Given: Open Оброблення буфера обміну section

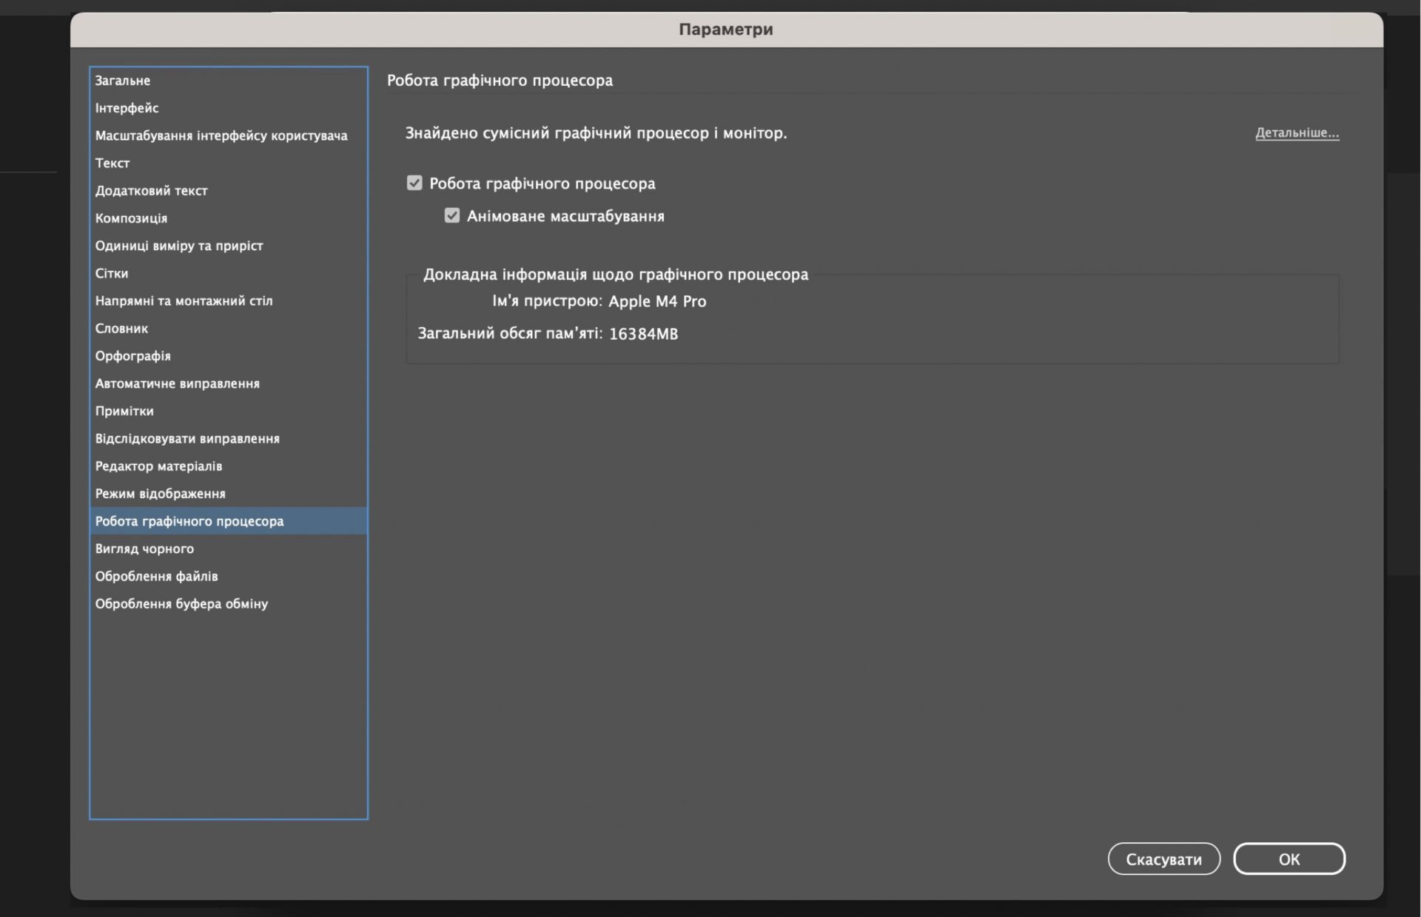Looking at the screenshot, I should point(182,604).
